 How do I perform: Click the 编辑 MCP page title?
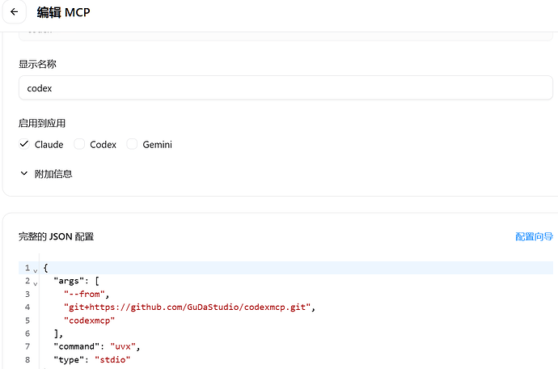(x=63, y=12)
